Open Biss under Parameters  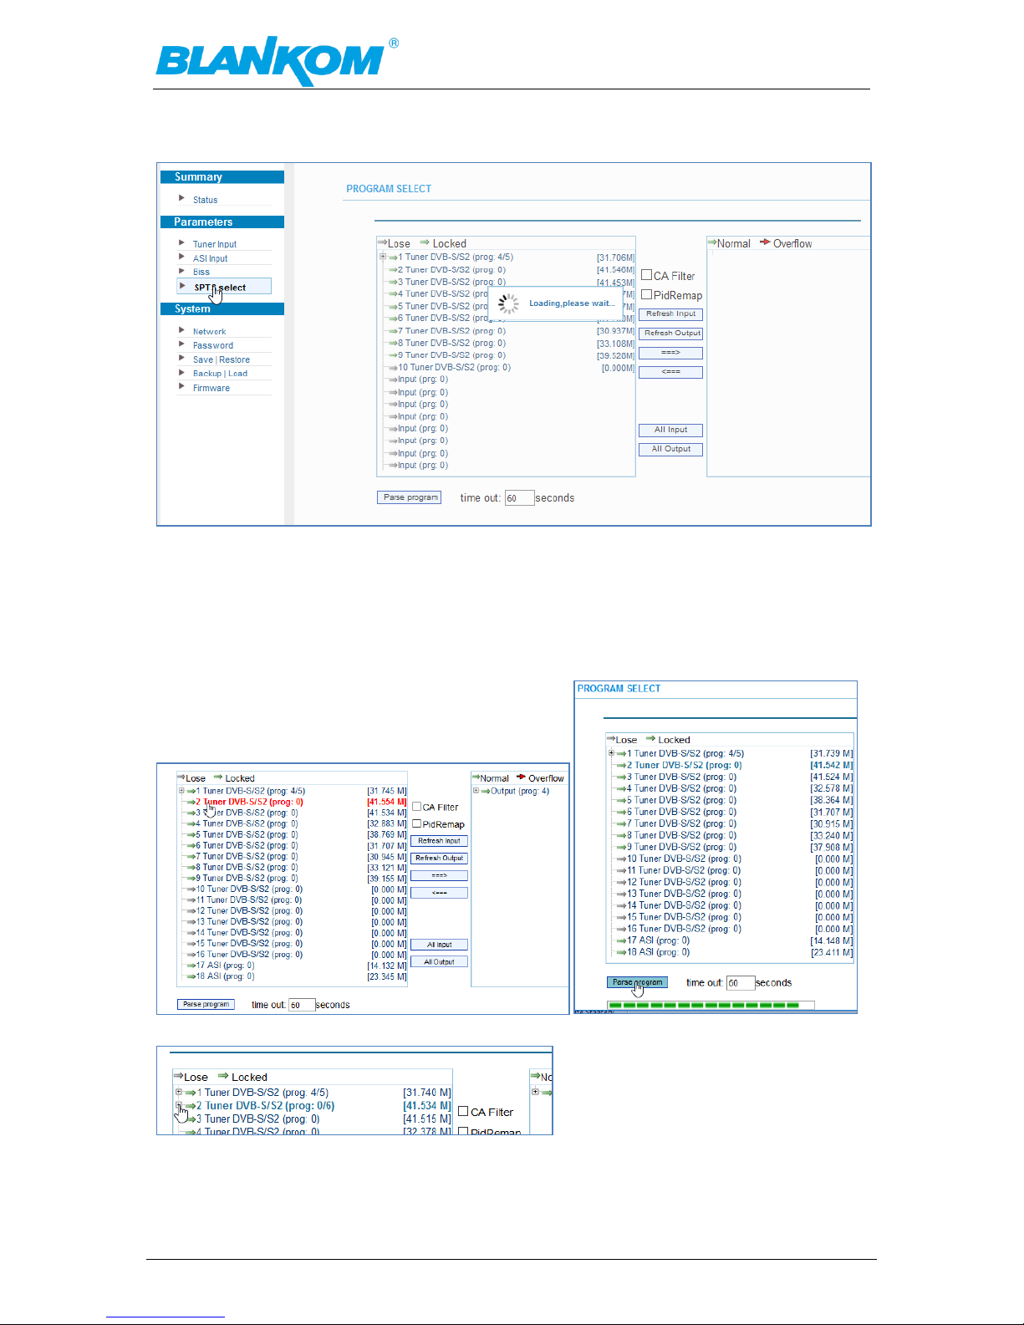click(201, 272)
